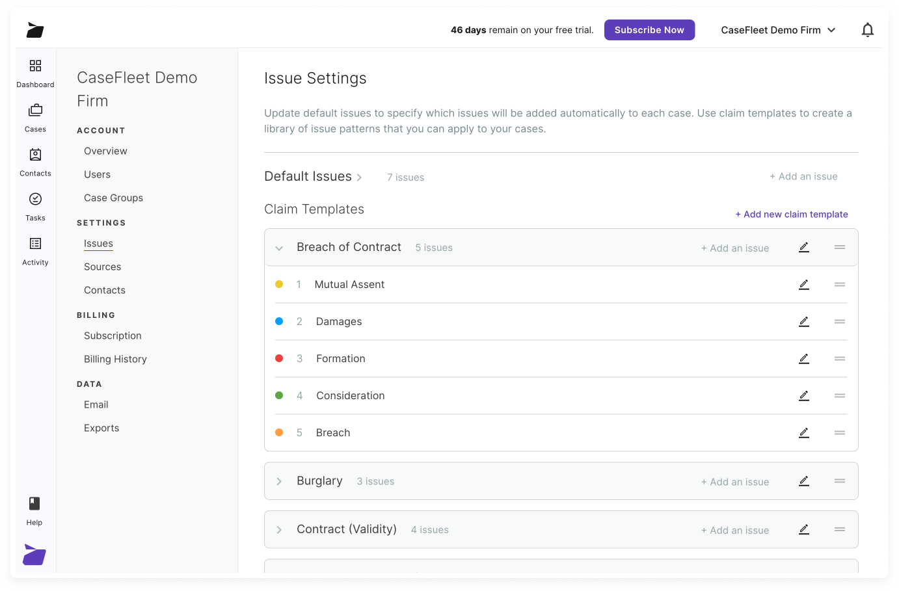Image resolution: width=899 pixels, height=591 pixels.
Task: Open Contacts from the left icon bar
Action: [35, 161]
